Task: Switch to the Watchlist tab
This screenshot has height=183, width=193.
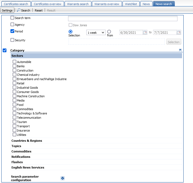Action: (131, 4)
